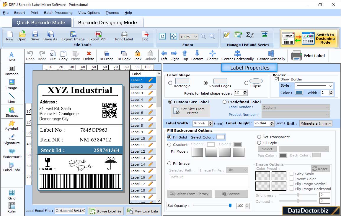This screenshot has height=216, width=341.
Task: Switch to Barcode Designing Mode tab
Action: (x=108, y=23)
